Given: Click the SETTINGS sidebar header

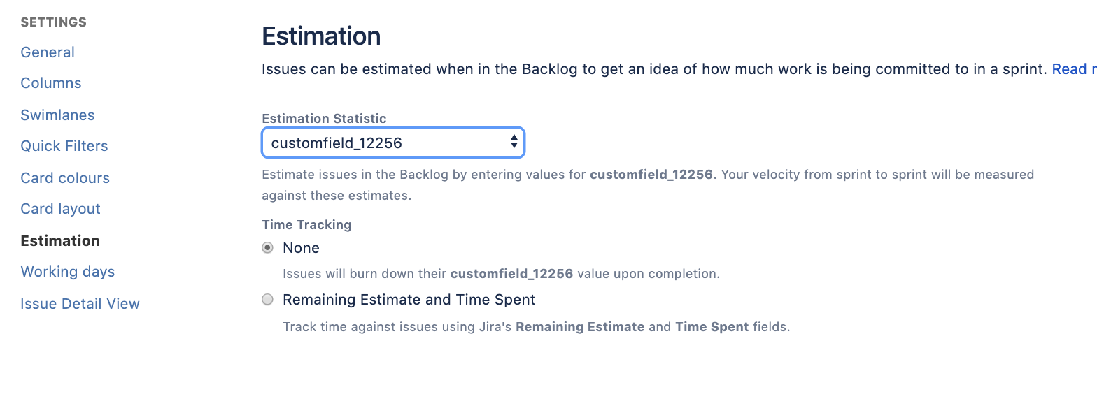Looking at the screenshot, I should (x=54, y=22).
